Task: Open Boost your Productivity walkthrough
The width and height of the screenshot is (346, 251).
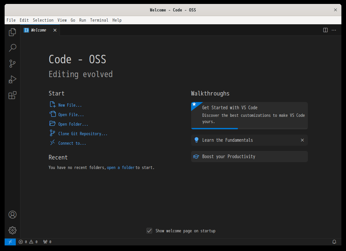Action: pos(249,157)
